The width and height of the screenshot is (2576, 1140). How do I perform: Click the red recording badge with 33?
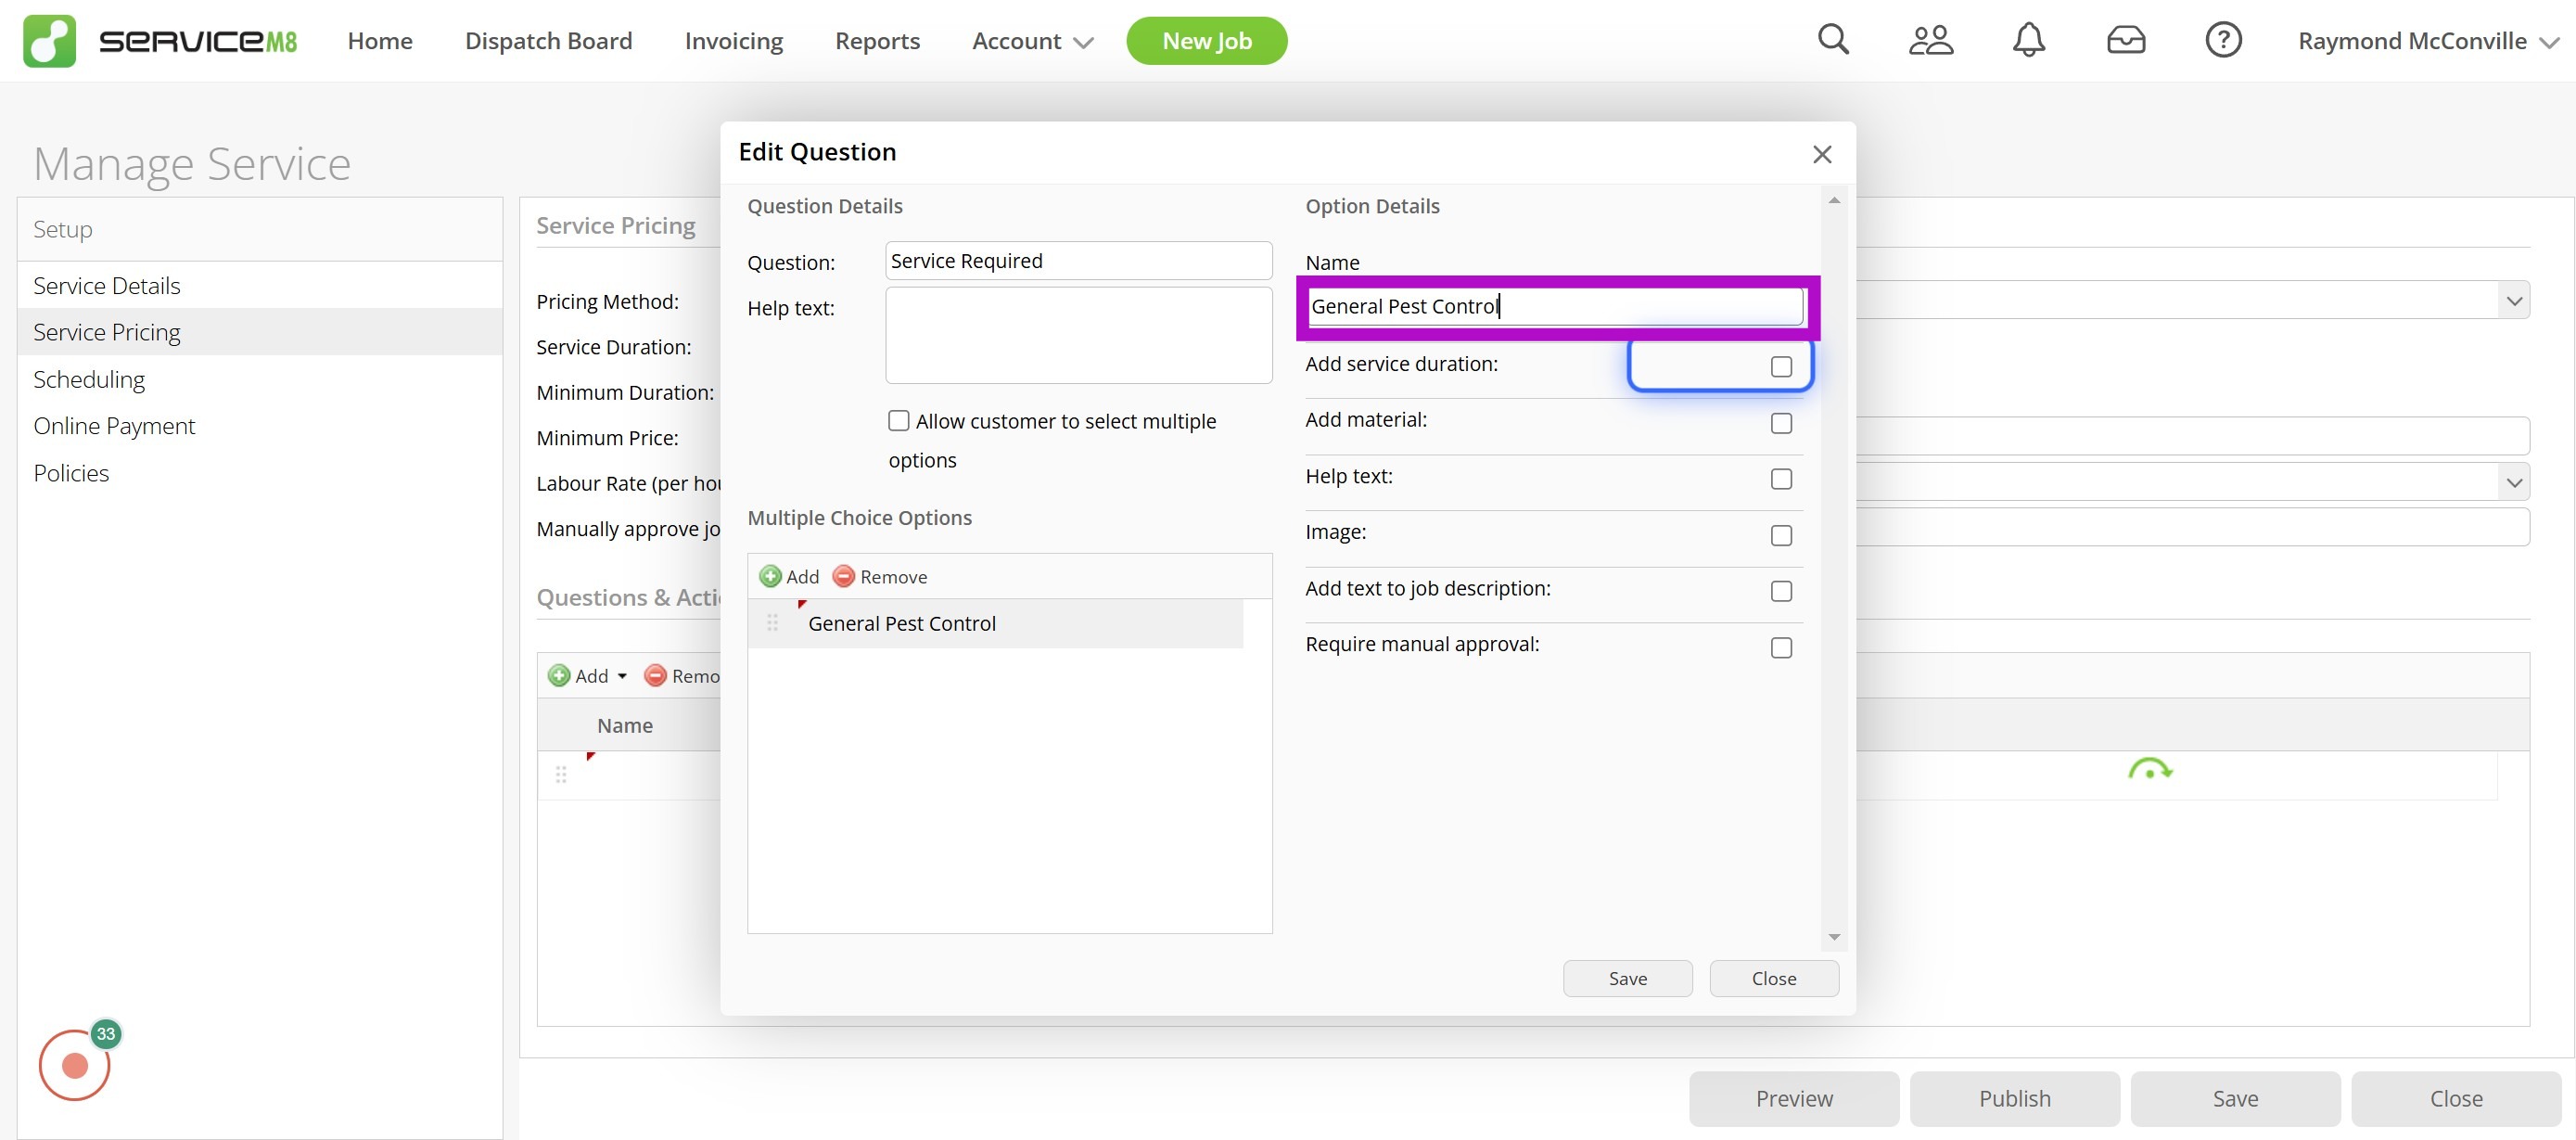75,1064
